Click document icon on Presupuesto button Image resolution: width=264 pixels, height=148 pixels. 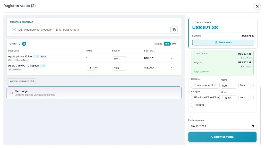(216, 42)
